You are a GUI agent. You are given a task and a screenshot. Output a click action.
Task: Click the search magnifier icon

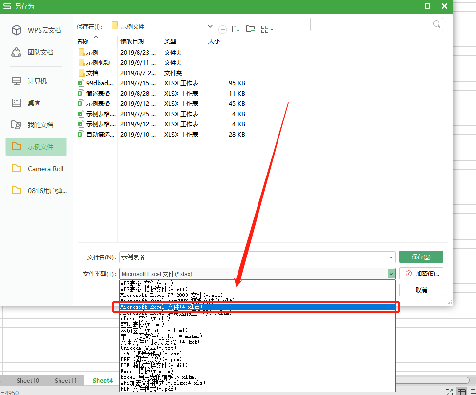(x=436, y=24)
